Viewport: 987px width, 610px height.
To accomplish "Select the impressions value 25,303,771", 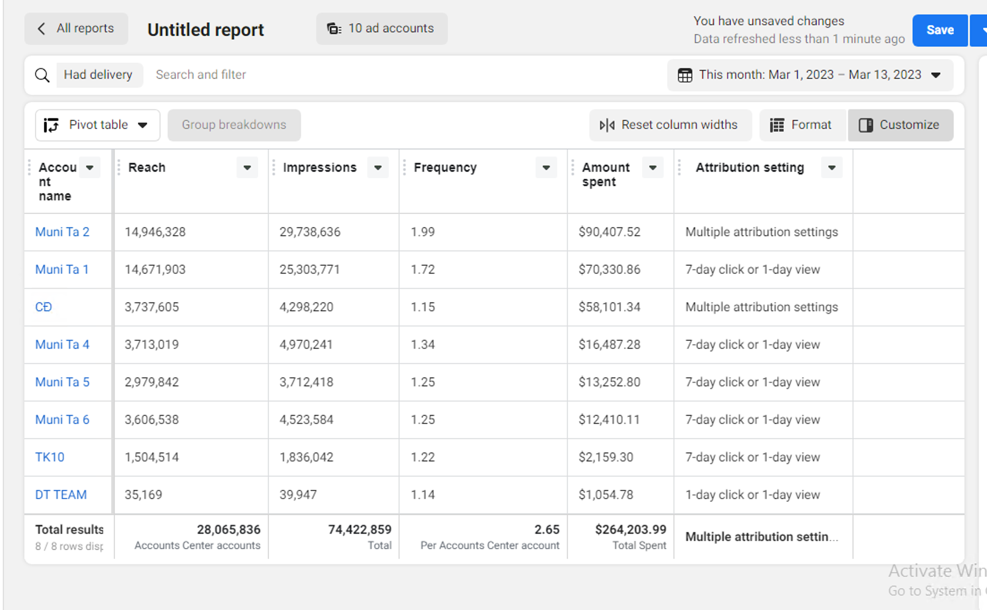I will click(310, 270).
